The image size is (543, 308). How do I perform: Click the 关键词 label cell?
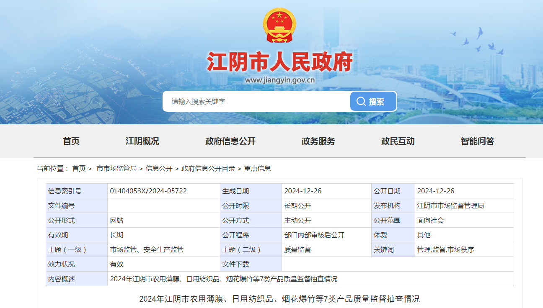coord(393,249)
